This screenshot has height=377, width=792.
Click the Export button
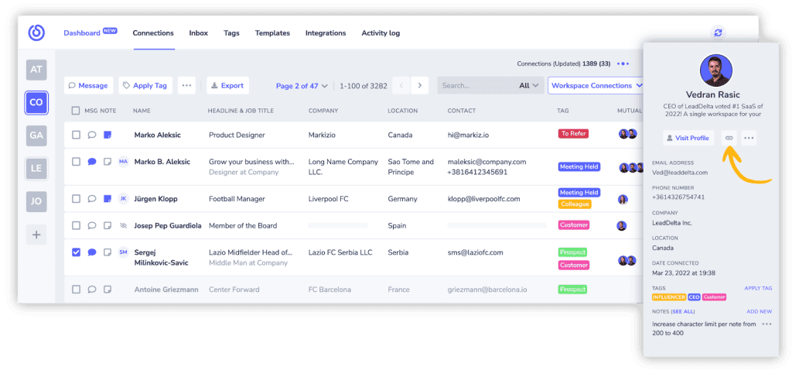[227, 85]
